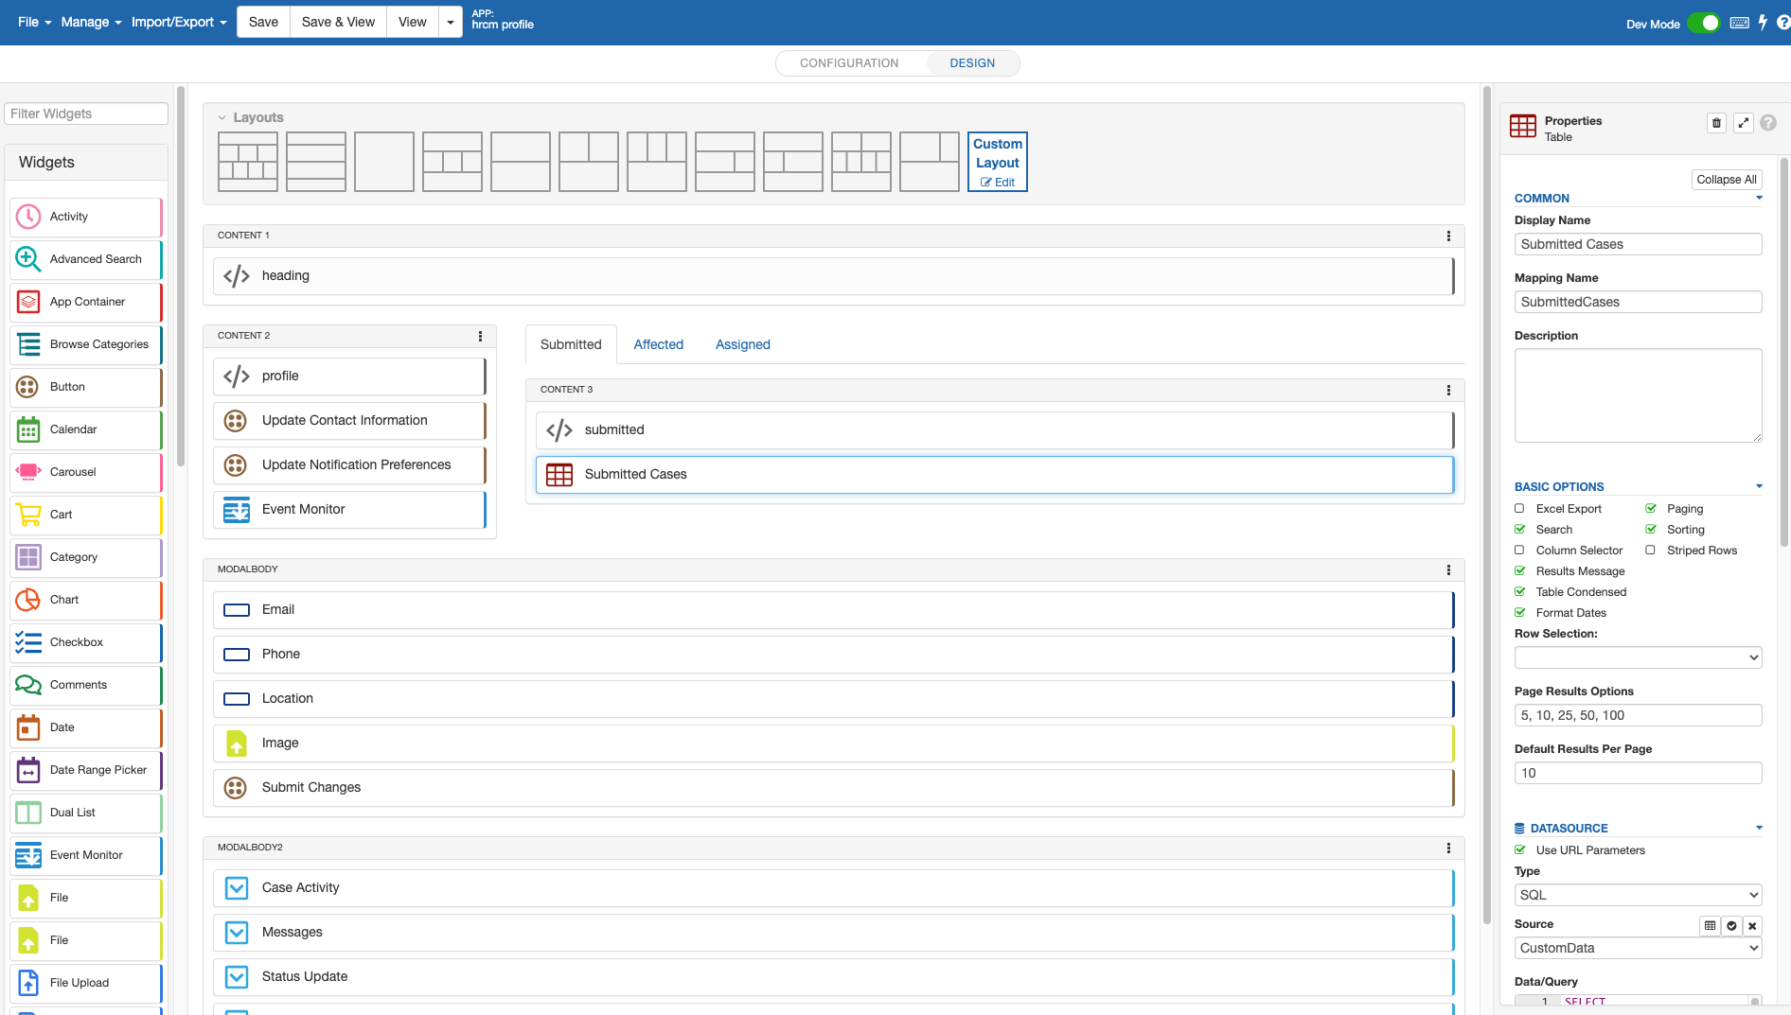
Task: Click the keyboard shortcuts icon in top bar
Action: [1740, 23]
